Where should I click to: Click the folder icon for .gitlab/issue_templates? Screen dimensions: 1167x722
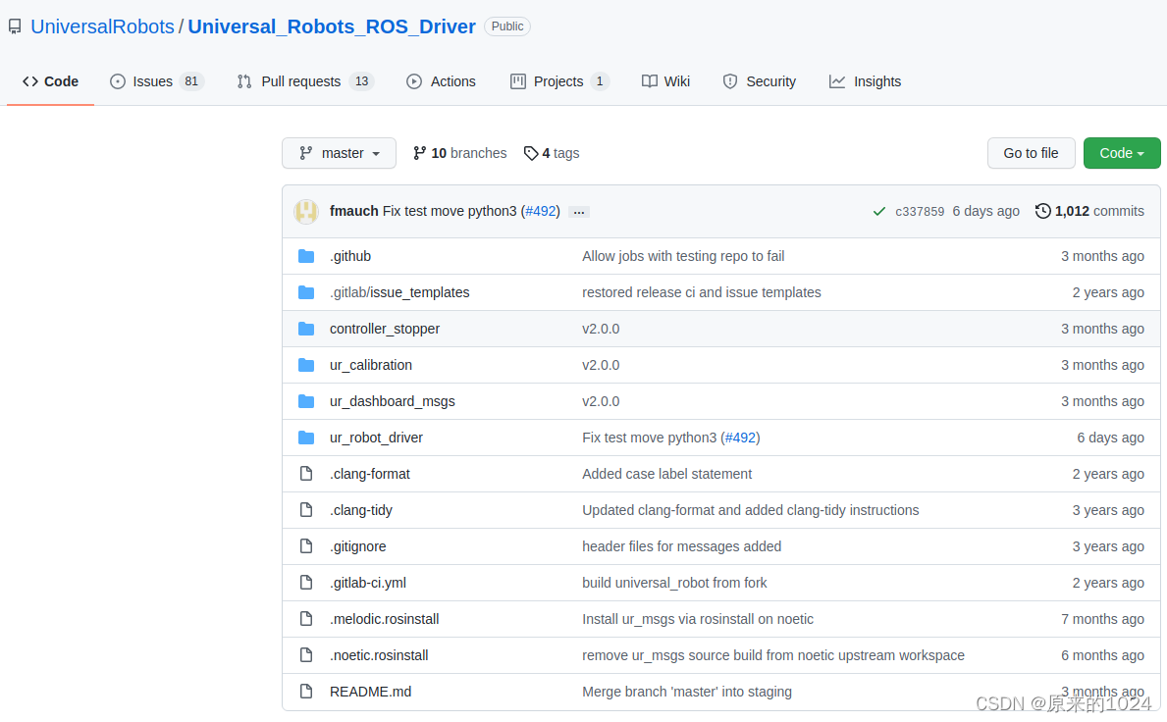click(x=306, y=293)
